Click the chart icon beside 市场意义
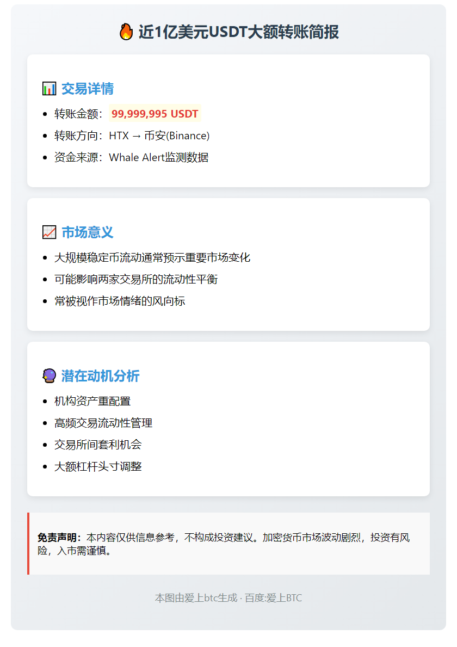The height and width of the screenshot is (647, 457). point(50,232)
